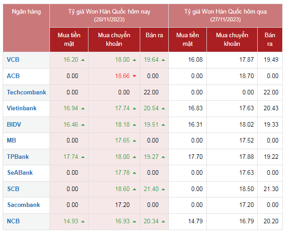
Task: Select the Vietinbank bank name
Action: tap(22, 108)
